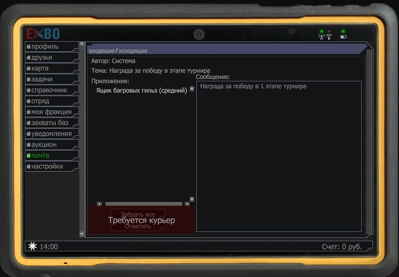Open the отряд section
Image resolution: width=399 pixels, height=277 pixels.
tap(52, 101)
